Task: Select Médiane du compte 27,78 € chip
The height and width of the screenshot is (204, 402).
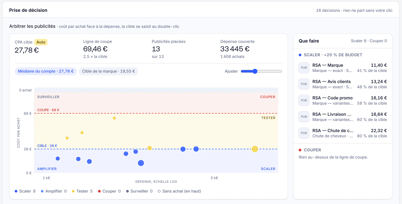Action: point(46,71)
